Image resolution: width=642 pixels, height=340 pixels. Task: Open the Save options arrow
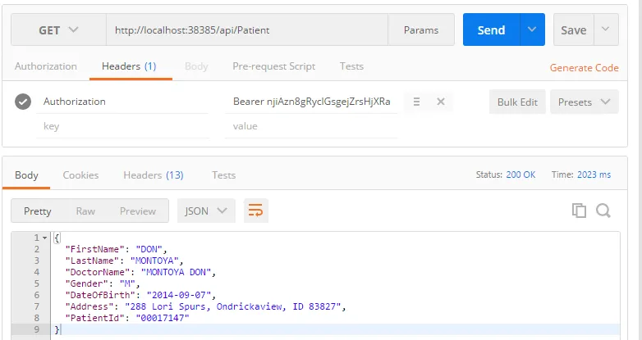606,30
